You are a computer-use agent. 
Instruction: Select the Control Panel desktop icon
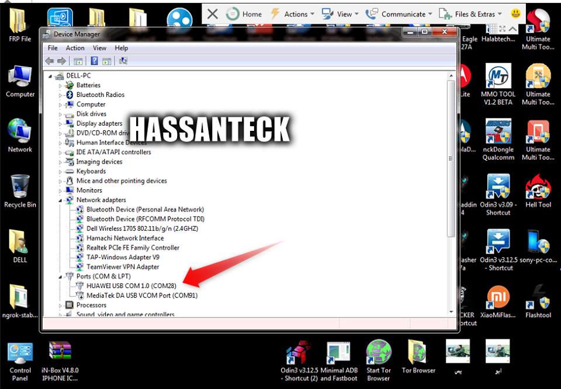(20, 361)
